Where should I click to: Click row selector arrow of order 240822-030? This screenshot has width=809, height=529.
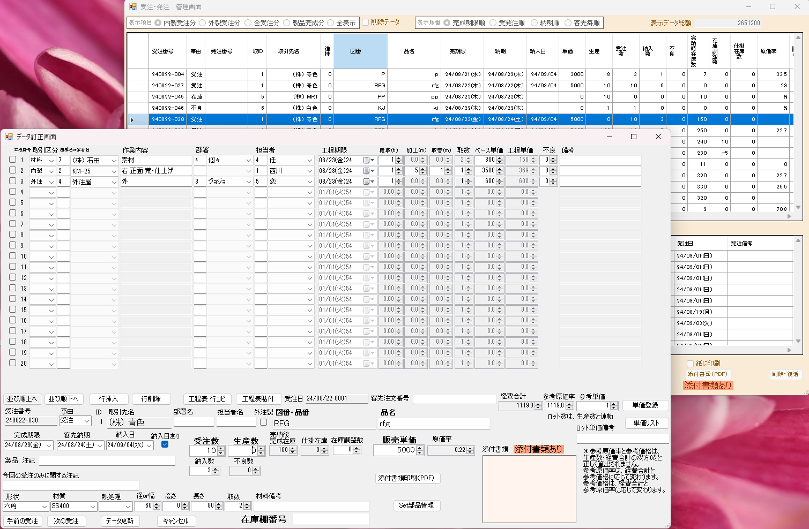[x=132, y=119]
